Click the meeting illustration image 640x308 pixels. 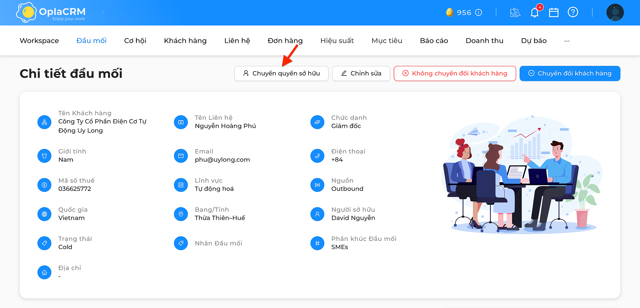tap(522, 174)
